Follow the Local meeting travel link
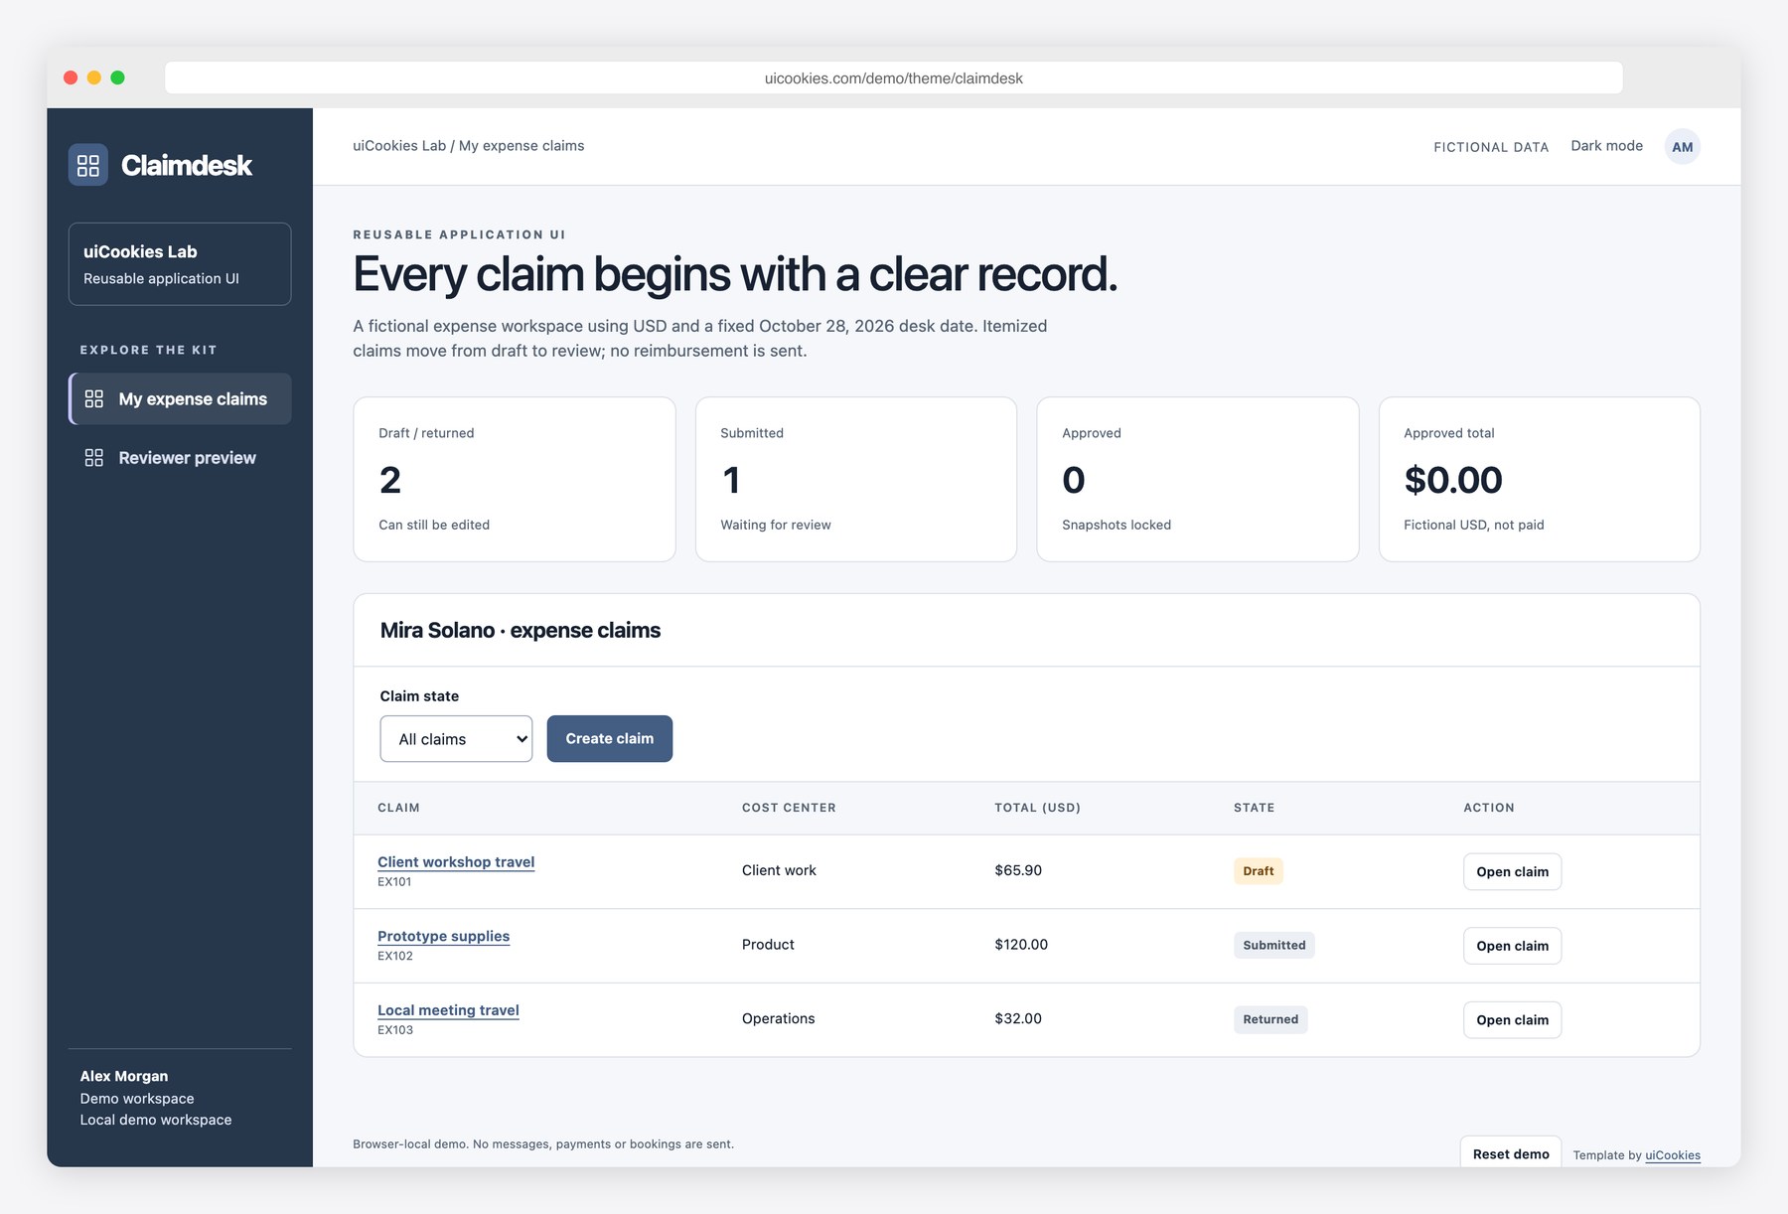This screenshot has width=1788, height=1214. point(448,1010)
